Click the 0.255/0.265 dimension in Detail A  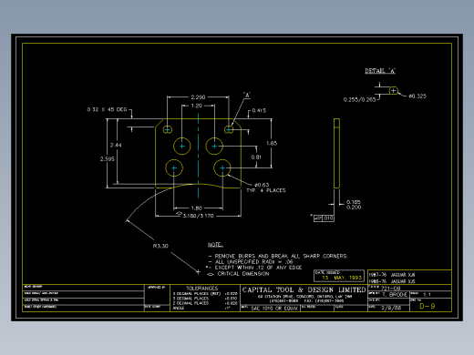point(359,99)
